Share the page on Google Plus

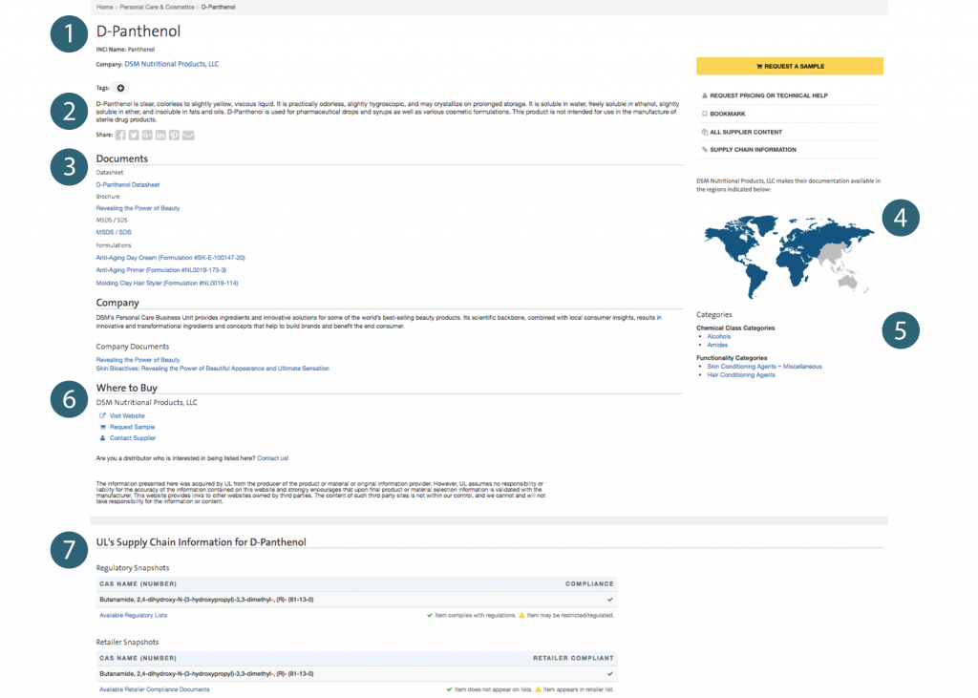pos(147,136)
